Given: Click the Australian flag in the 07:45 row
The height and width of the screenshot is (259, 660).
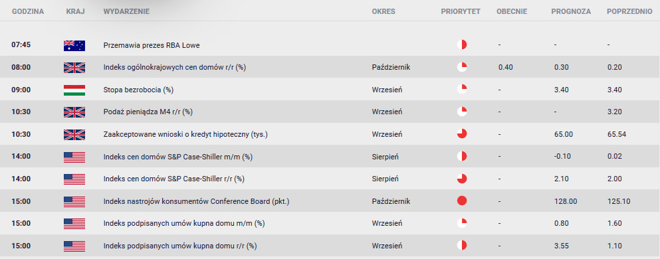Looking at the screenshot, I should pyautogui.click(x=74, y=45).
